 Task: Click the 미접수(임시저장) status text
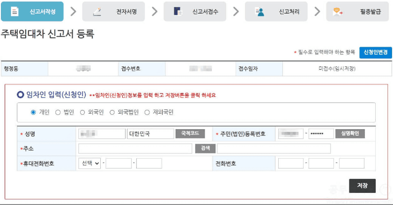(337, 69)
